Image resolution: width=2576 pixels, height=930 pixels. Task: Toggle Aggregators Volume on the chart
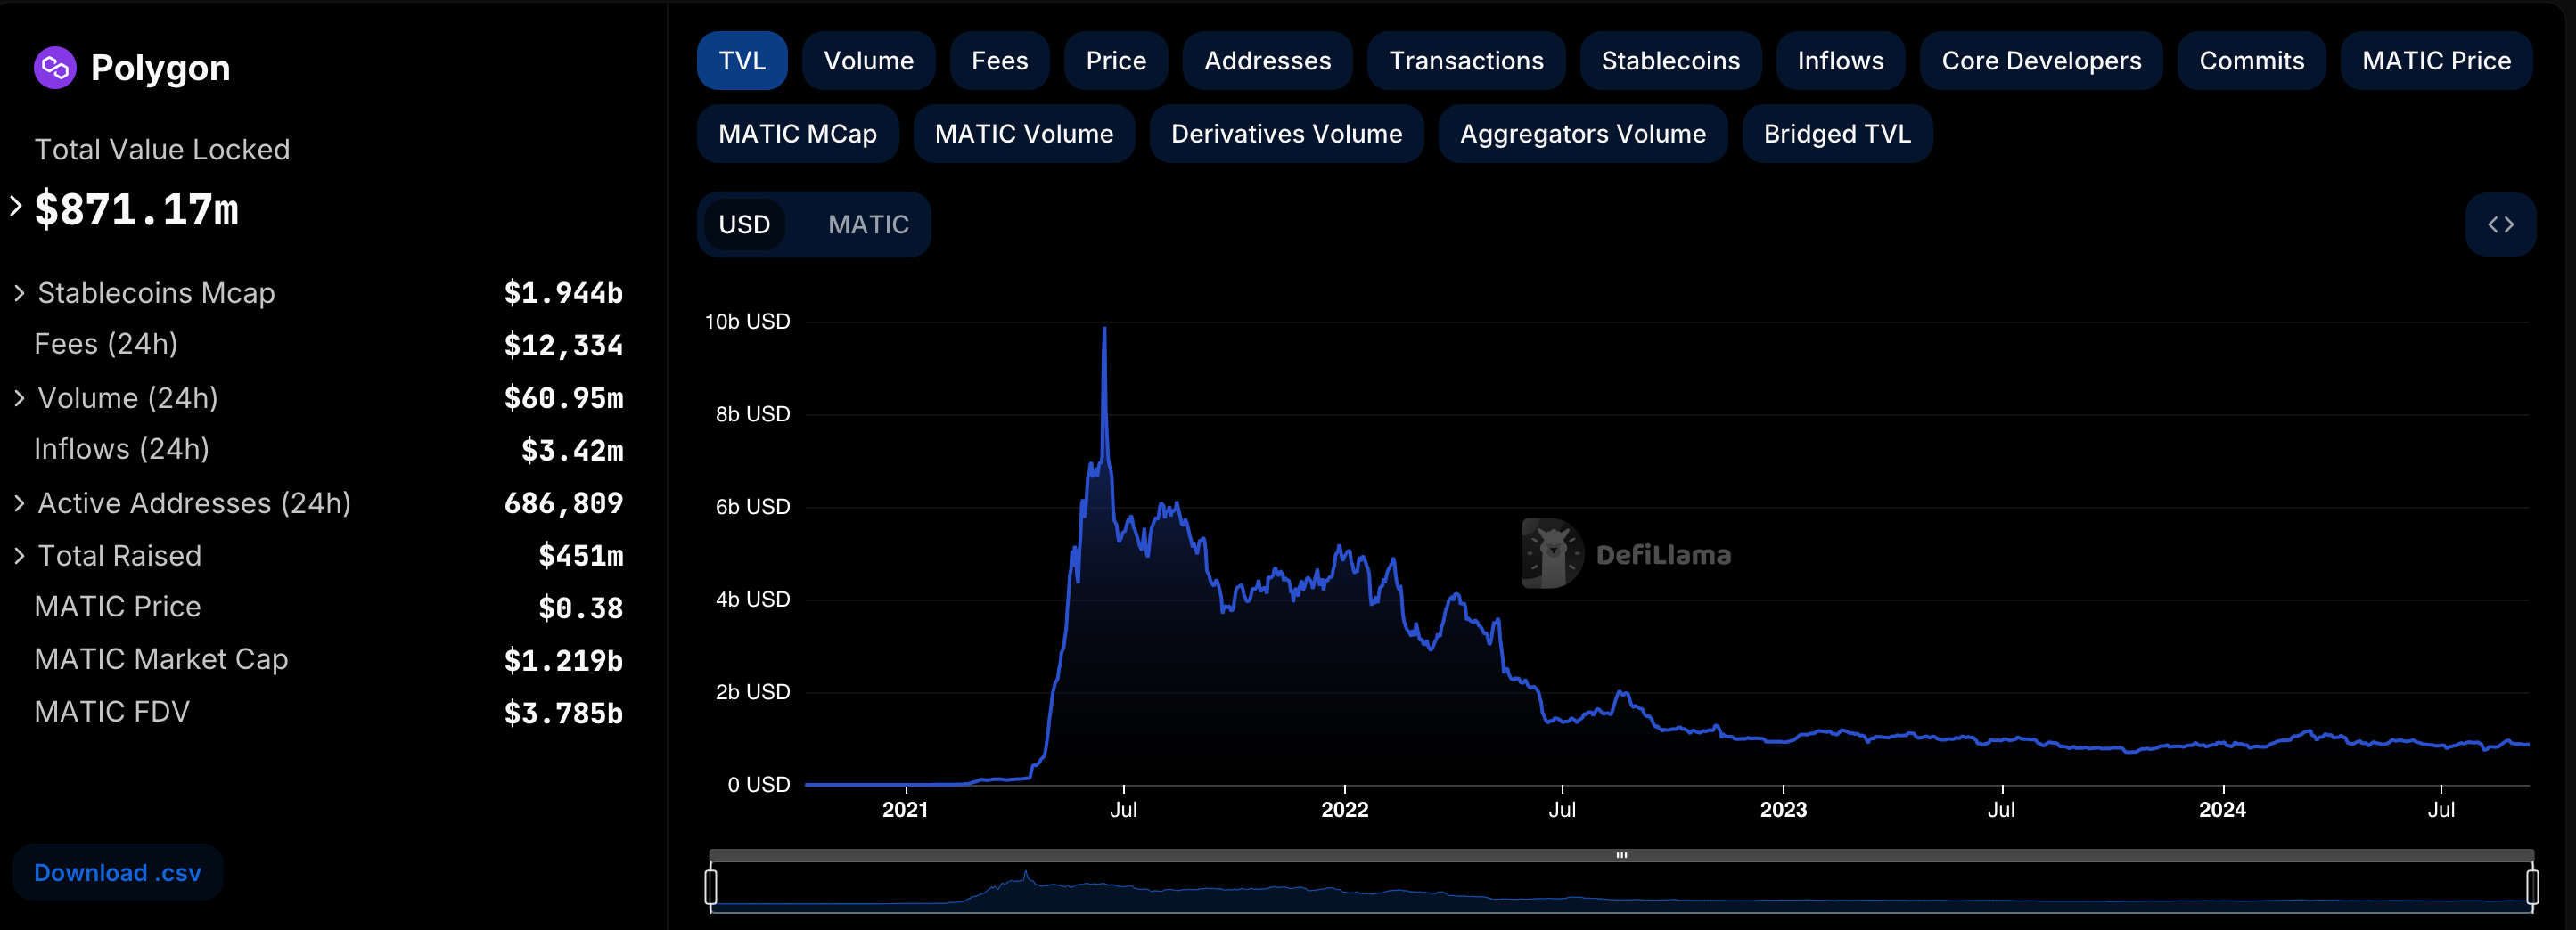click(1583, 134)
